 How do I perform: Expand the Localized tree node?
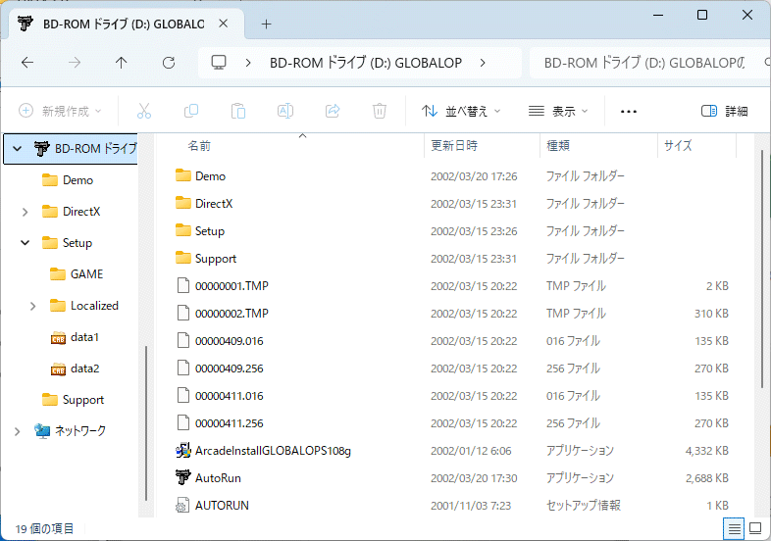(33, 306)
